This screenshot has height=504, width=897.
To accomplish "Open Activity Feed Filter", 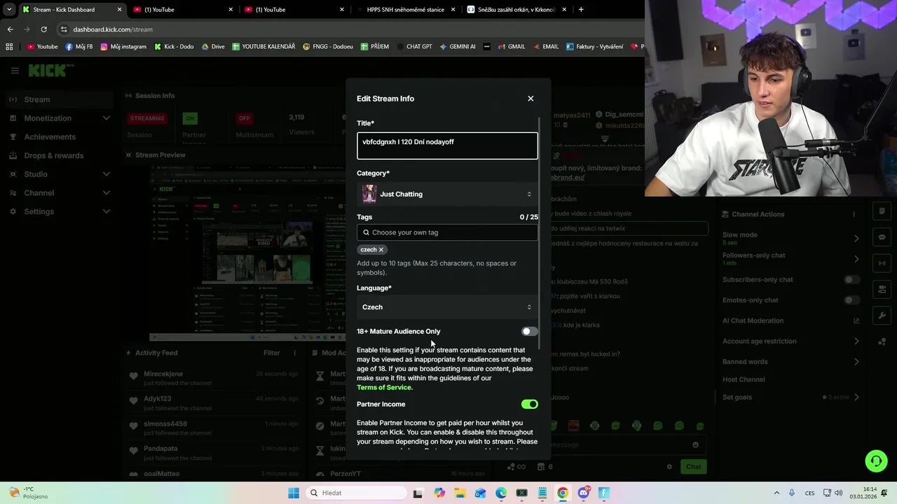I will [271, 353].
